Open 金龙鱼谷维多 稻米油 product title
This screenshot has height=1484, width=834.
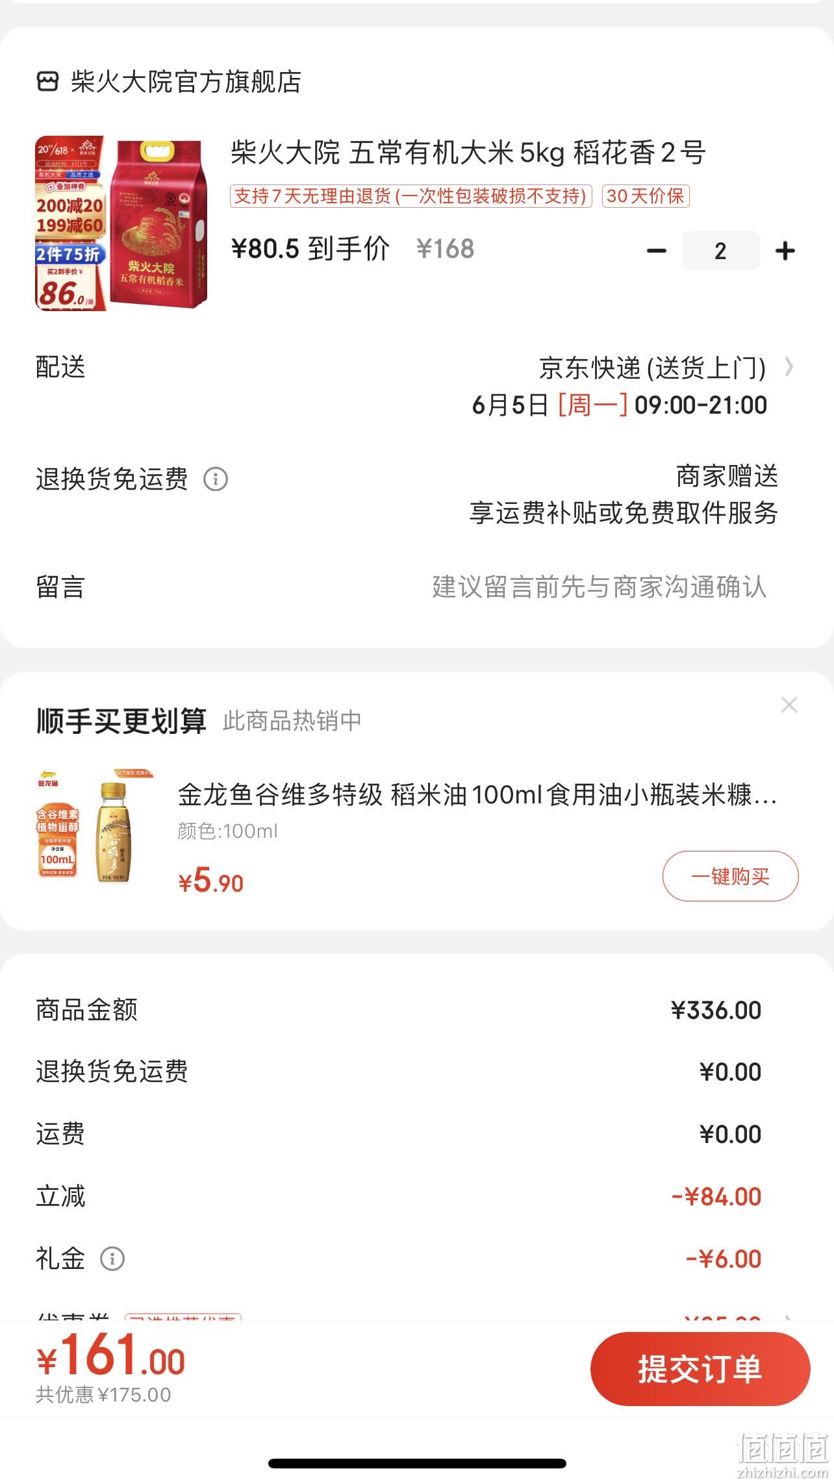(x=477, y=794)
